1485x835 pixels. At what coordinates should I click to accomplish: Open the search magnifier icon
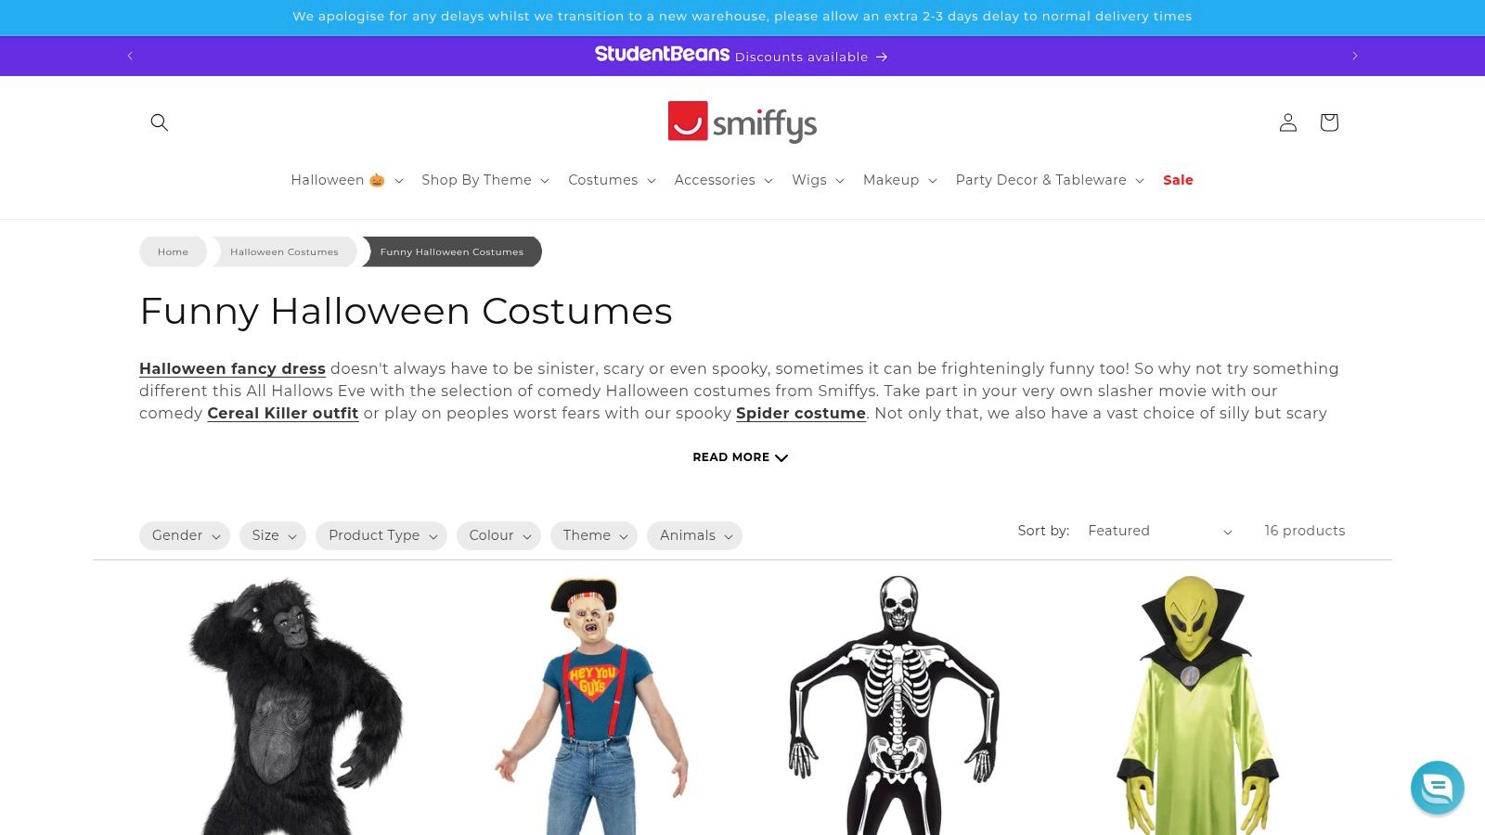pos(160,122)
